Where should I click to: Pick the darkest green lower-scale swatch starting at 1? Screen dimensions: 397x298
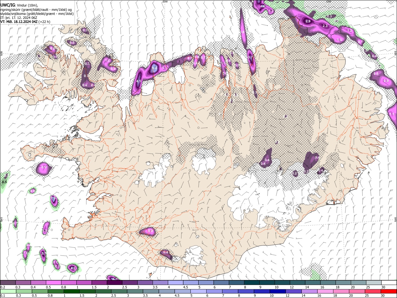tap(72, 291)
